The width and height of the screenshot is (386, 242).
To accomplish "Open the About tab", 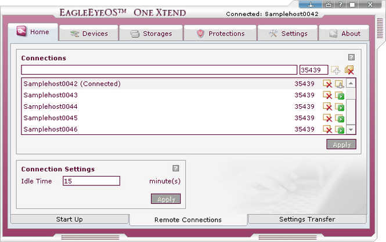I will 344,34.
